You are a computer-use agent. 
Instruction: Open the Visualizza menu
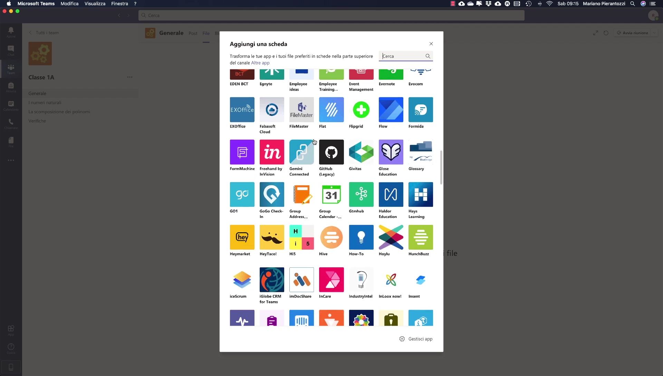click(x=95, y=3)
